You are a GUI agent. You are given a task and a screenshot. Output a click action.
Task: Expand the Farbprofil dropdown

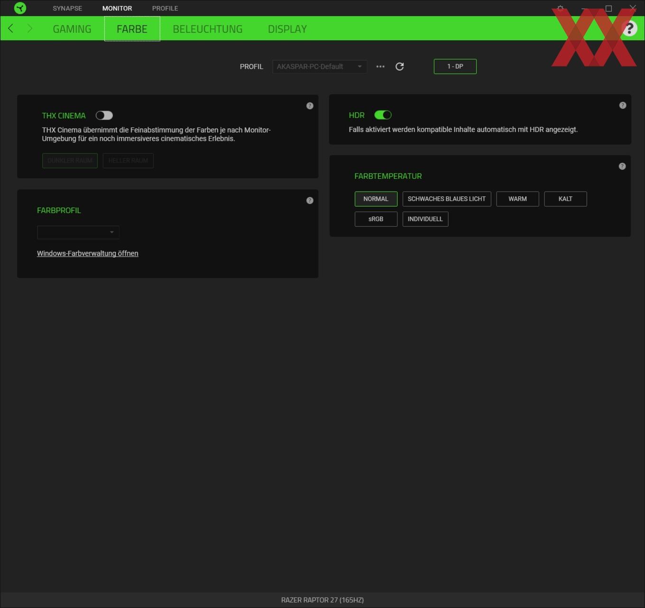coord(78,232)
